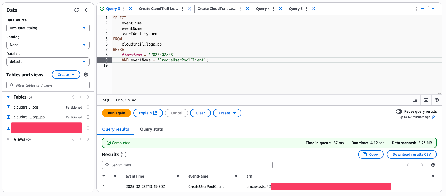Copy the query results
The image size is (446, 196).
[x=371, y=154]
